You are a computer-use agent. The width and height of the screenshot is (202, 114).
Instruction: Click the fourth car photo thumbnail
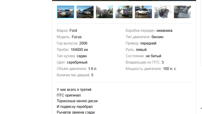pos(124,12)
